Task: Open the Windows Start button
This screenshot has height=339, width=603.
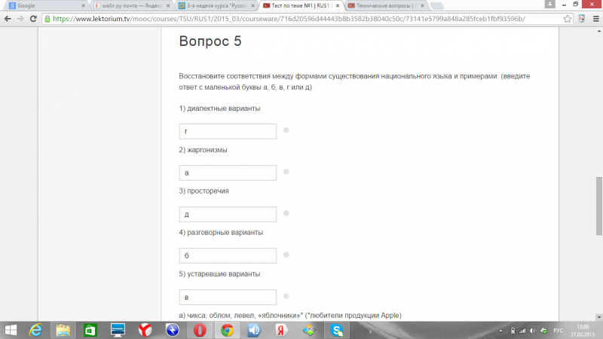Action: 11,330
